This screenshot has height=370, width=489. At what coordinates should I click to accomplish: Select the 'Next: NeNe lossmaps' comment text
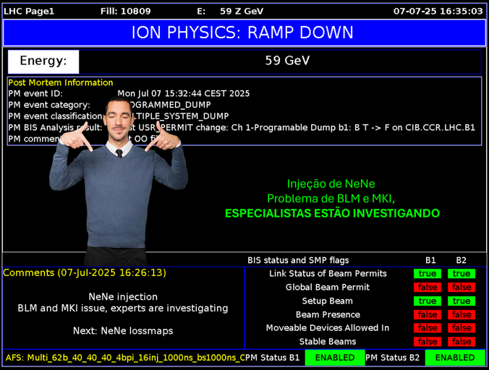[x=123, y=331]
